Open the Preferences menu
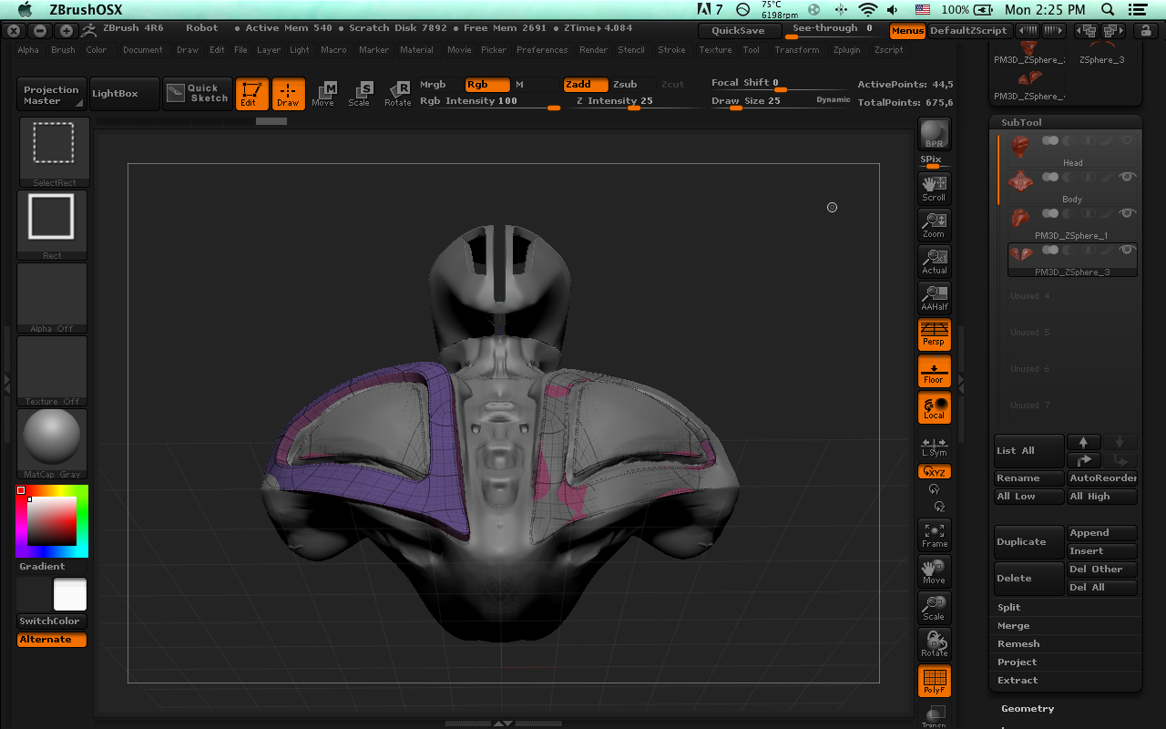This screenshot has width=1166, height=729. pyautogui.click(x=542, y=50)
